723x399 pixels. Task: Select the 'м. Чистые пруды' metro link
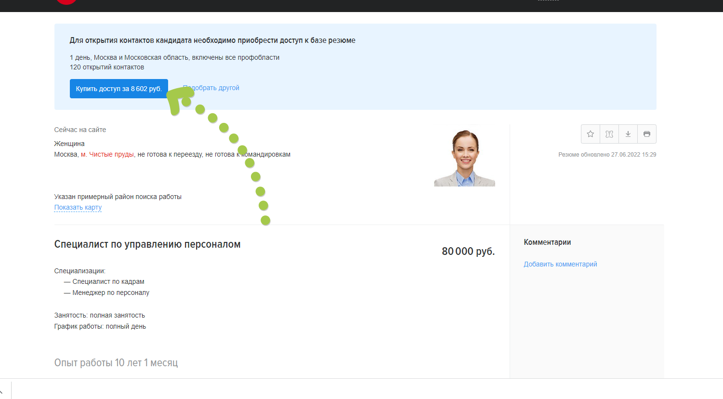tap(107, 154)
